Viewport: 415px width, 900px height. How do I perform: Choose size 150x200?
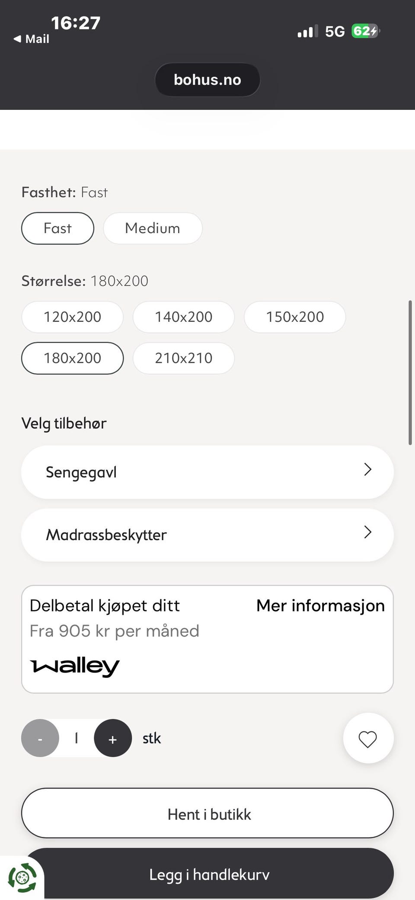point(295,317)
